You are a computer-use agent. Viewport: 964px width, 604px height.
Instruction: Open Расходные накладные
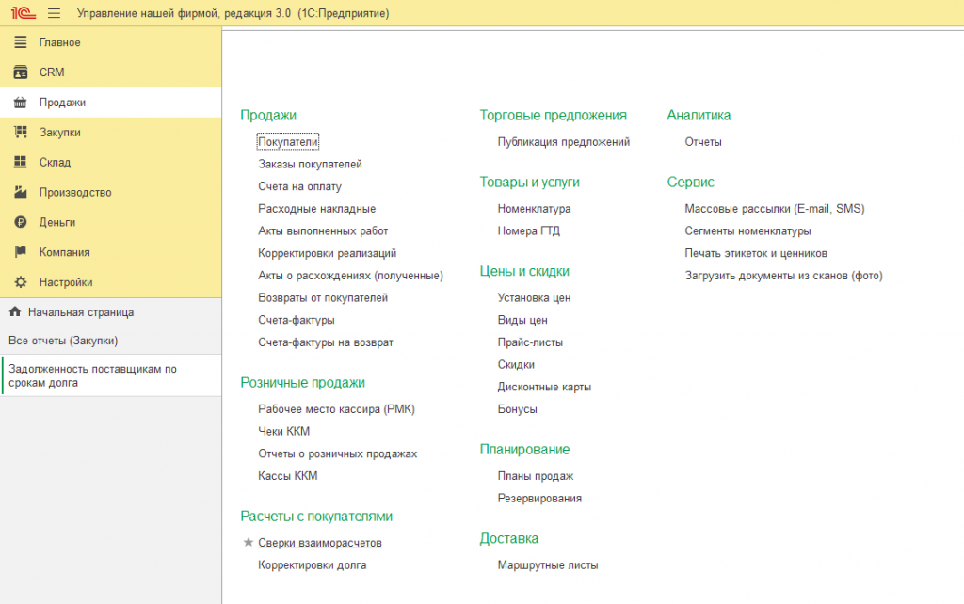316,208
